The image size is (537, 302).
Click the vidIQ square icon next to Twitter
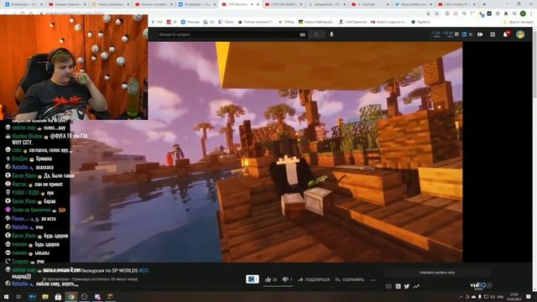pos(398,286)
